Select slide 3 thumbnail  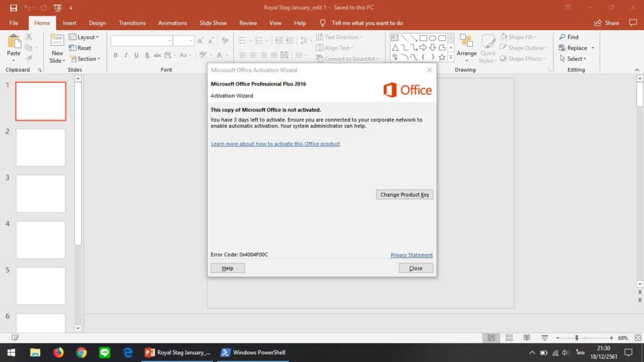click(x=41, y=194)
